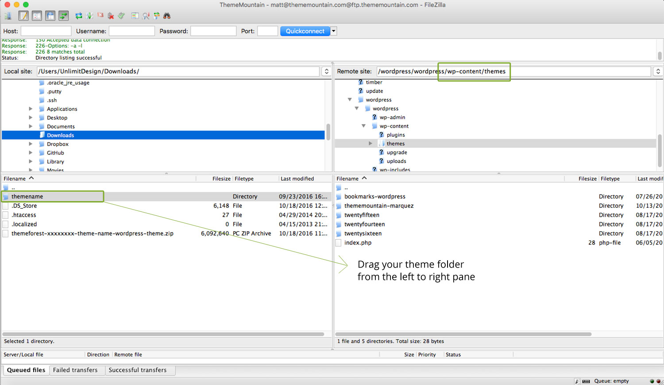Select the upgrade folder in remote tree
Image resolution: width=664 pixels, height=385 pixels.
tap(397, 152)
